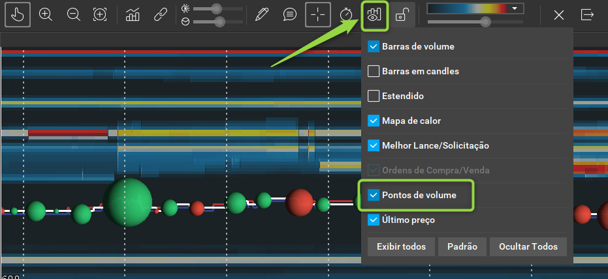Click the disabled Ordens de Compra/Venda checkbox
Viewport: 608px width, 279px height.
click(x=374, y=170)
